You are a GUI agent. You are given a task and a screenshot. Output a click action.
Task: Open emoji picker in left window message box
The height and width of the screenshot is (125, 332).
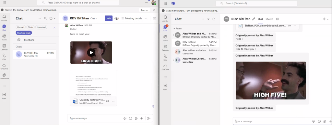point(130,119)
